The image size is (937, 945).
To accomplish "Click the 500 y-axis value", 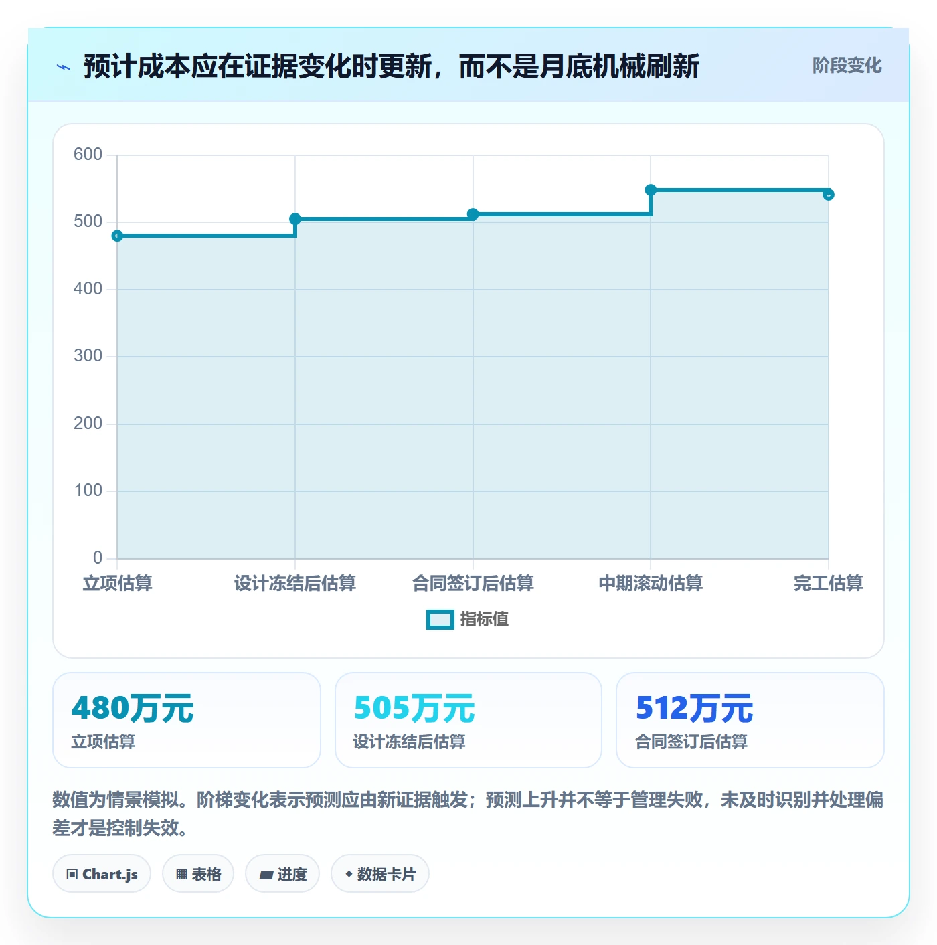I will point(88,222).
